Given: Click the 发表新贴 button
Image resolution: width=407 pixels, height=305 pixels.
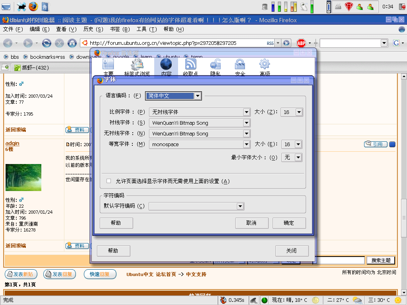Looking at the screenshot, I should 21,274.
